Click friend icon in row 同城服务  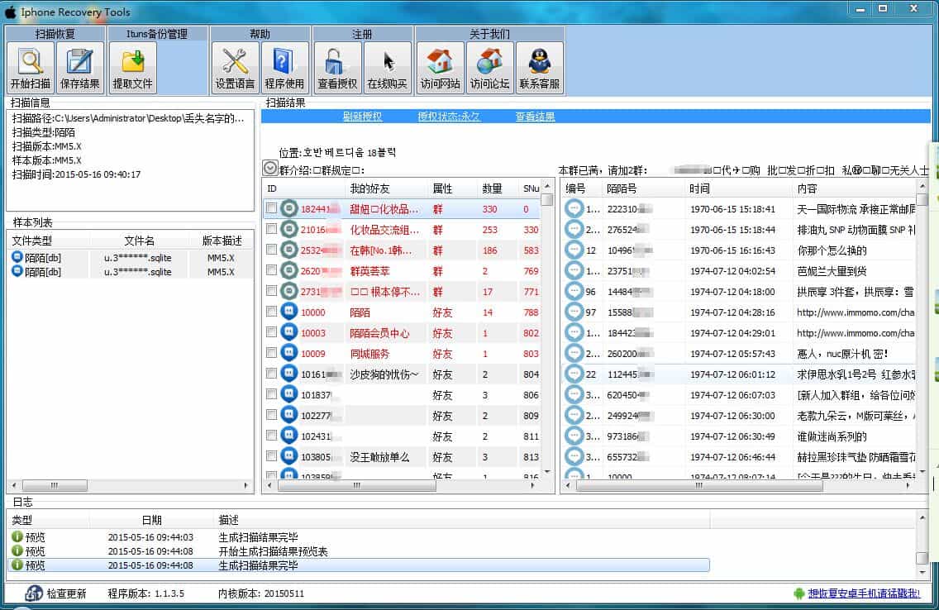tap(289, 353)
